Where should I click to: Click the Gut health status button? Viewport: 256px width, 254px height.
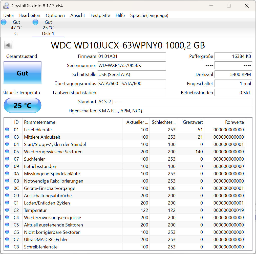(23, 73)
